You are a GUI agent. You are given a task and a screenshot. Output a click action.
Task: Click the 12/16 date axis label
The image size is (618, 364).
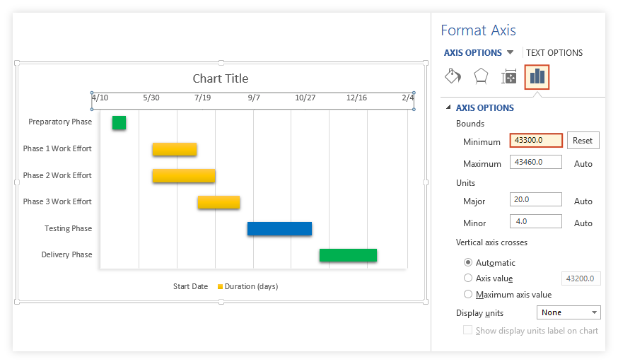[356, 98]
